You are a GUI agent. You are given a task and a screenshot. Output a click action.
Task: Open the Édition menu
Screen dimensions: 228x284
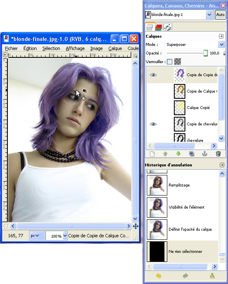[x=30, y=48]
